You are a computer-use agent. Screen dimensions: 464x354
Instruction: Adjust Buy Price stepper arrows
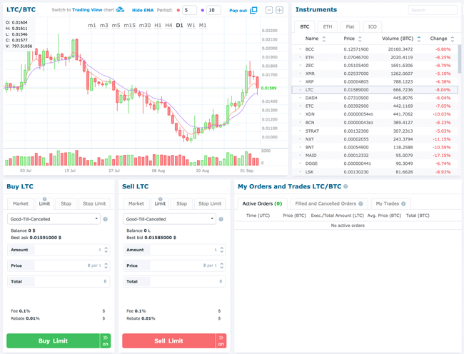click(x=106, y=265)
